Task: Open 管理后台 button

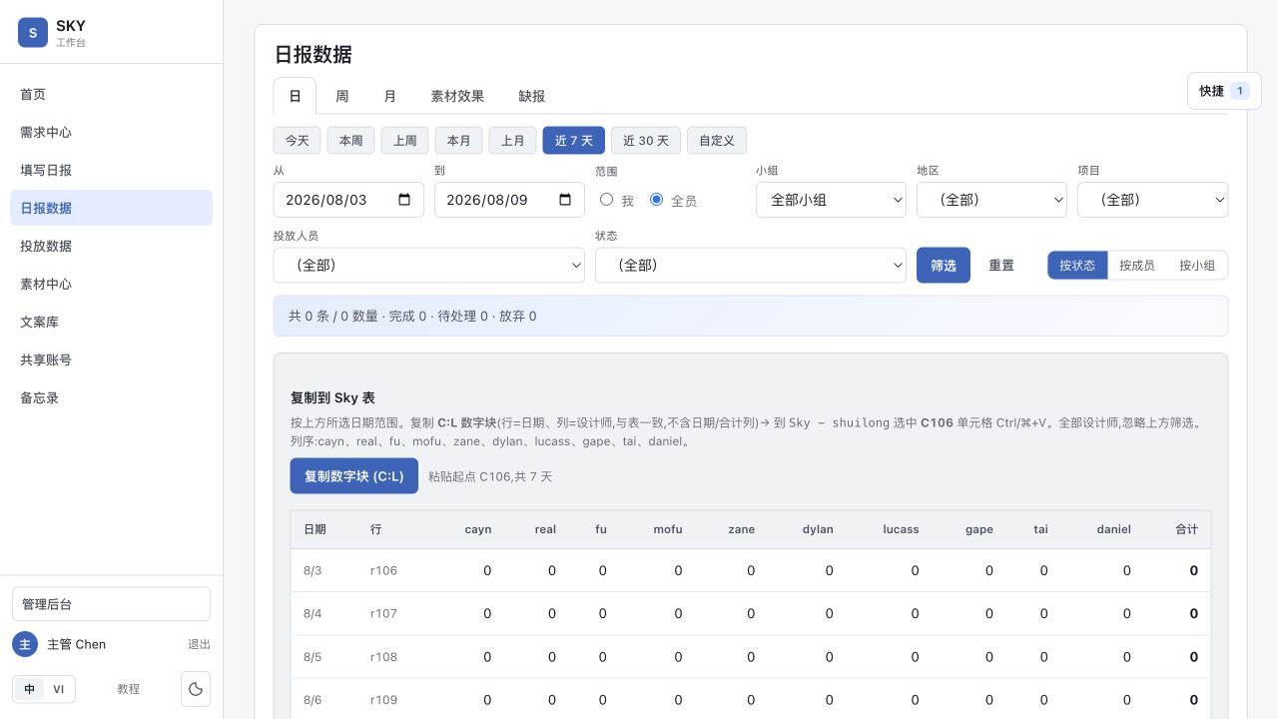Action: (x=111, y=604)
